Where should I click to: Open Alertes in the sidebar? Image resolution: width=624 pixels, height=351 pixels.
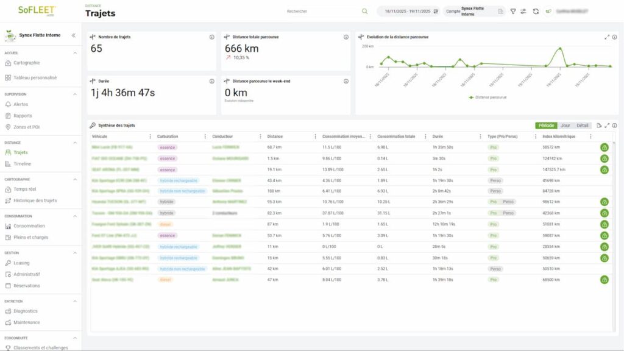pyautogui.click(x=21, y=104)
